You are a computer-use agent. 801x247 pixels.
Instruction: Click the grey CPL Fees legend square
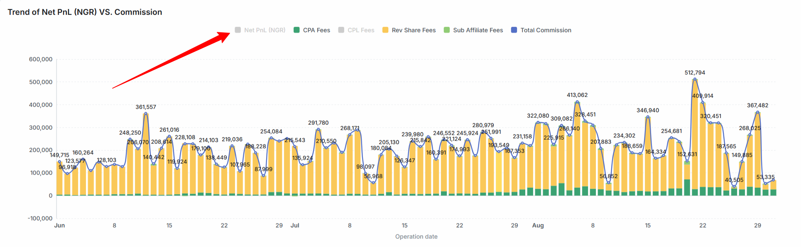pyautogui.click(x=341, y=30)
